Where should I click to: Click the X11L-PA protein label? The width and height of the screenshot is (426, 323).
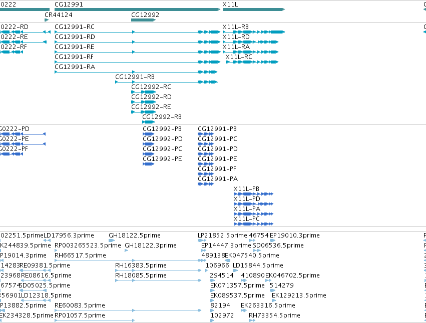(x=247, y=209)
